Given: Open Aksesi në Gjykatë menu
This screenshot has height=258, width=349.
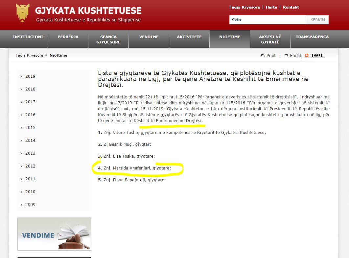Looking at the screenshot, I should pos(270,39).
